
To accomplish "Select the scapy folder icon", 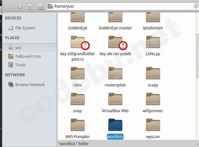I will (153, 73).
